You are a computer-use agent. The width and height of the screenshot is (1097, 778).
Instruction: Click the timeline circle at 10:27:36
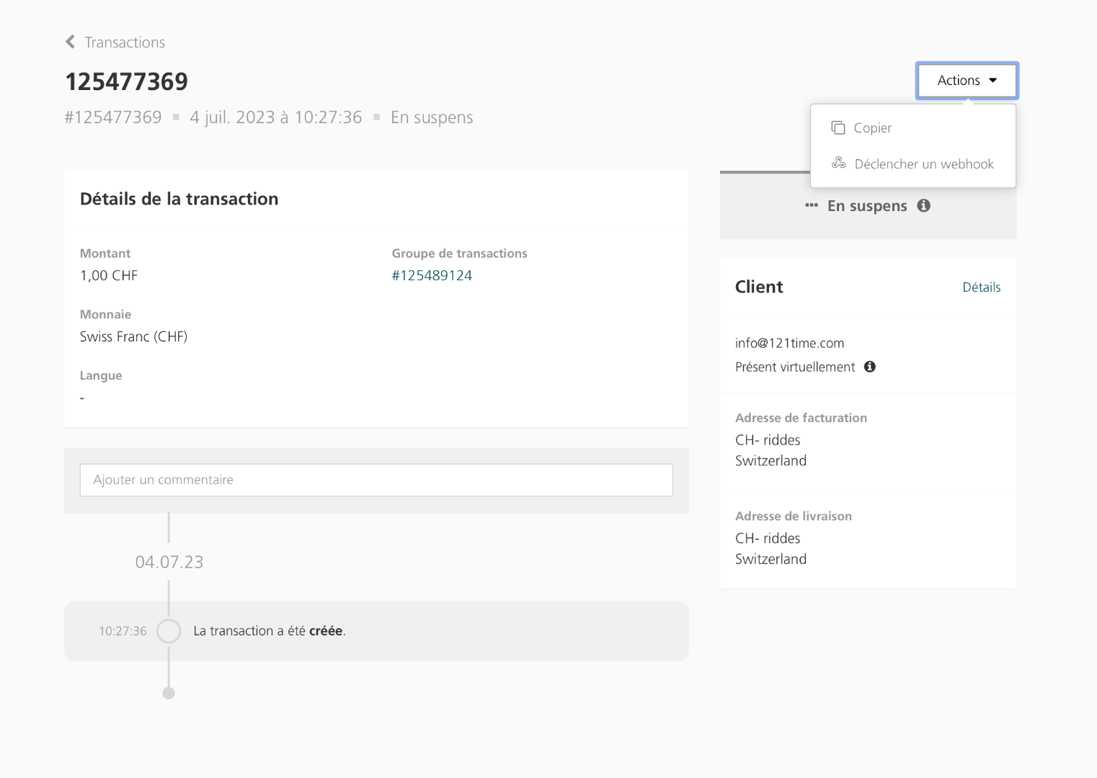pos(169,631)
